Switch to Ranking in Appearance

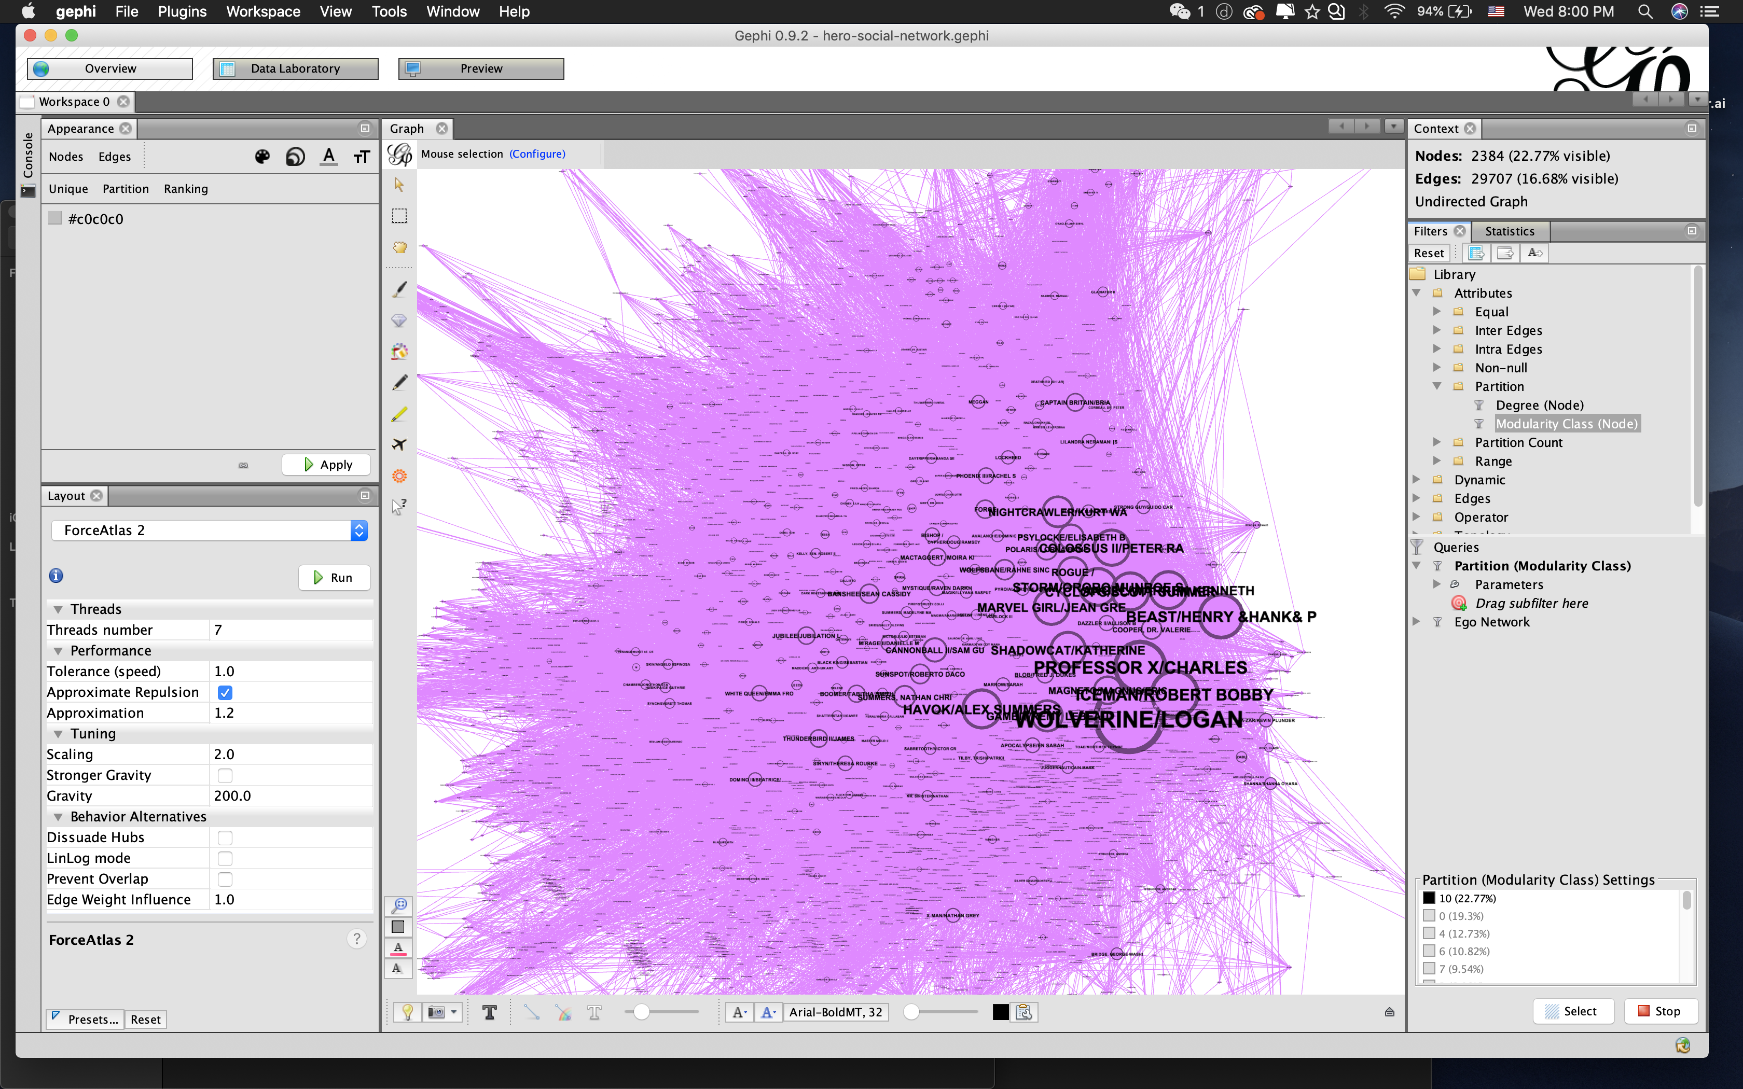coord(186,189)
